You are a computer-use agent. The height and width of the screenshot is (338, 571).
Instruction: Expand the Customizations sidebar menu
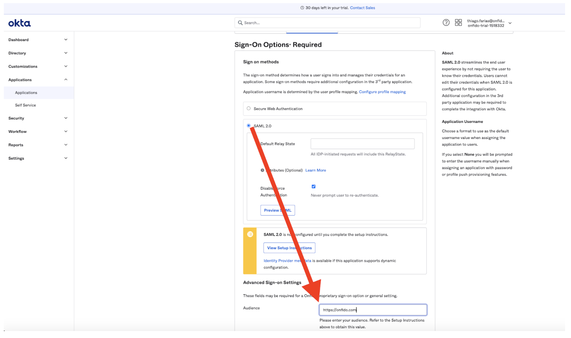(66, 66)
